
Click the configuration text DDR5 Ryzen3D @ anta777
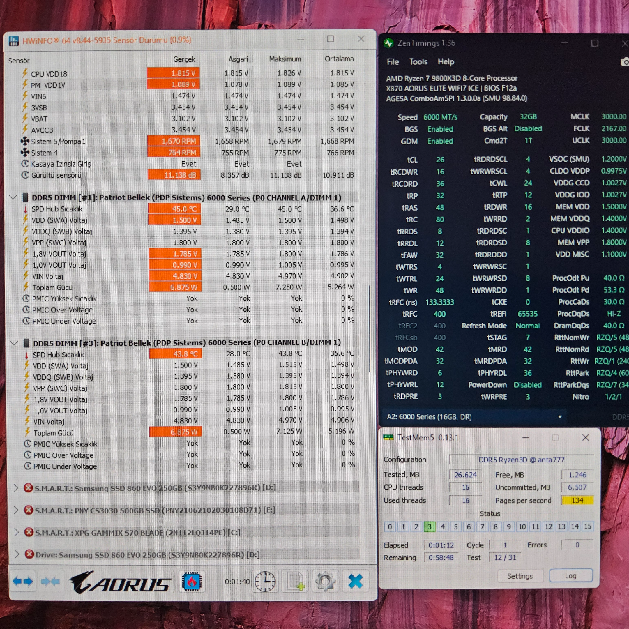click(522, 460)
